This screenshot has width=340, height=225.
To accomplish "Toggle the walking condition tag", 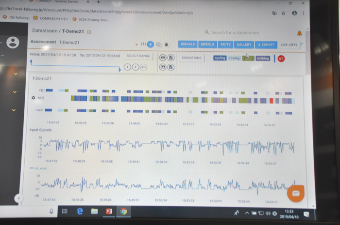I will (x=263, y=58).
